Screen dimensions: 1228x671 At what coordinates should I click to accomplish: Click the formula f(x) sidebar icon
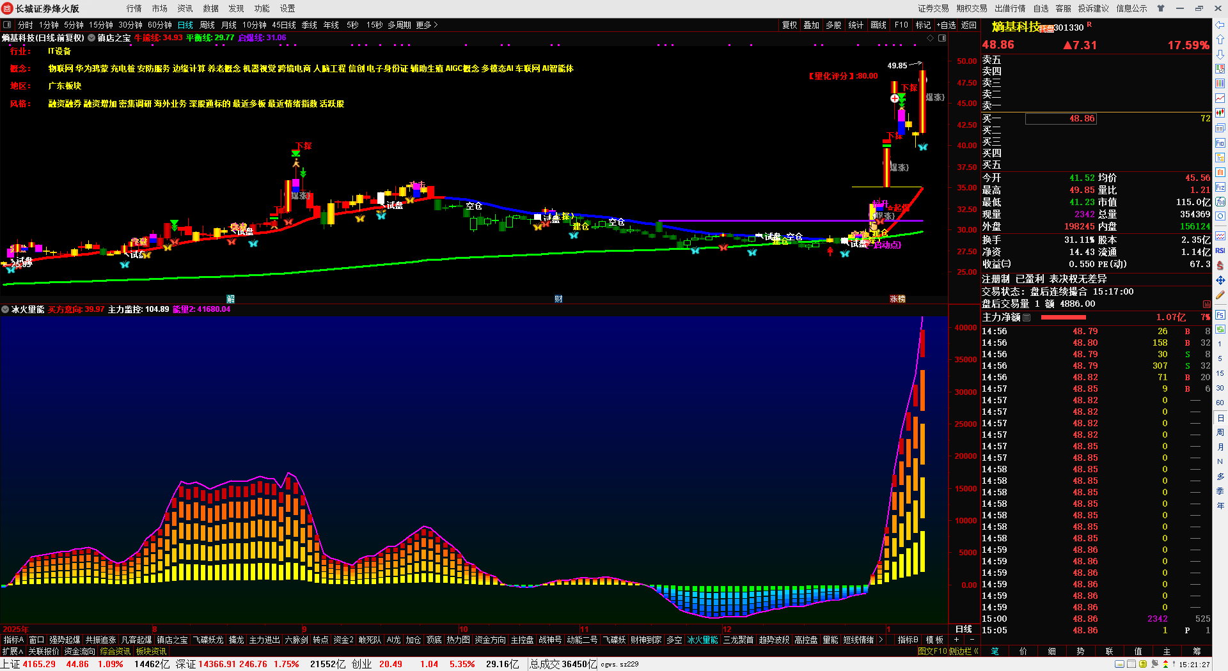[x=1220, y=202]
